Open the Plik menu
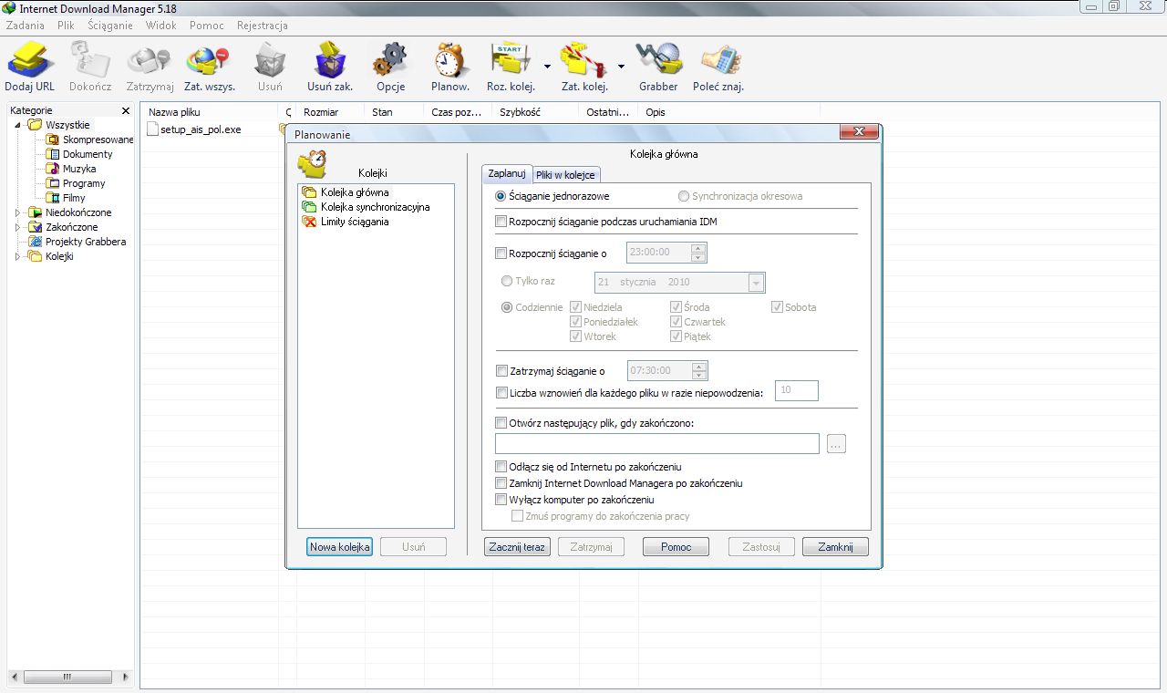 [x=66, y=26]
